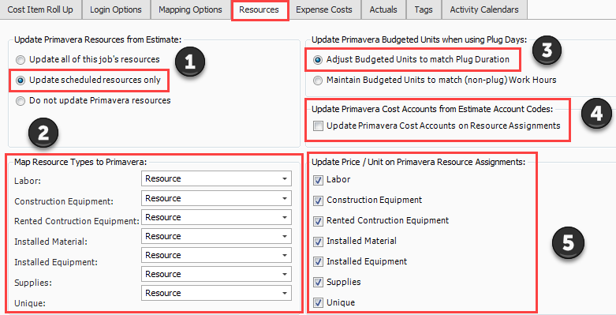Uncheck Labor price update checkbox

click(x=318, y=180)
